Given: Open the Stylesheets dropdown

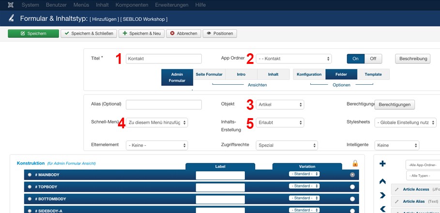Looking at the screenshot, I should tap(406, 122).
